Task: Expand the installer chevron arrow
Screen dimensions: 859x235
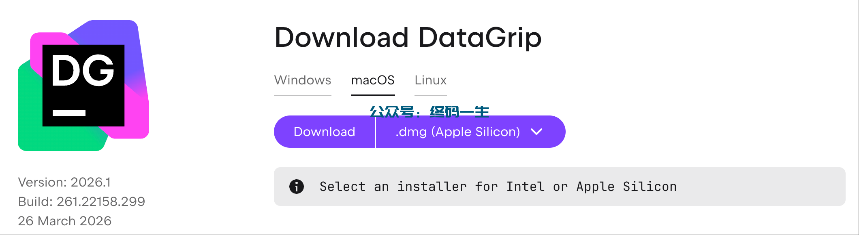Action: [x=536, y=132]
